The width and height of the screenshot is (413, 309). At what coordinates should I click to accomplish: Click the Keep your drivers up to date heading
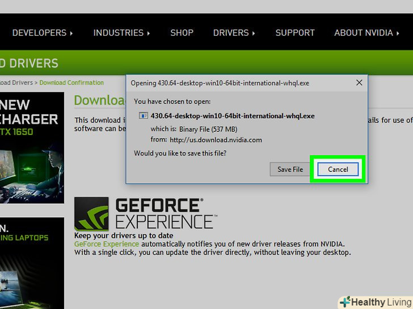point(124,235)
